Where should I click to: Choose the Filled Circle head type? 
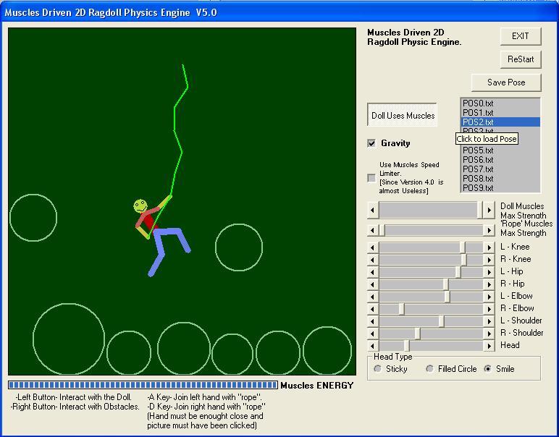[430, 369]
